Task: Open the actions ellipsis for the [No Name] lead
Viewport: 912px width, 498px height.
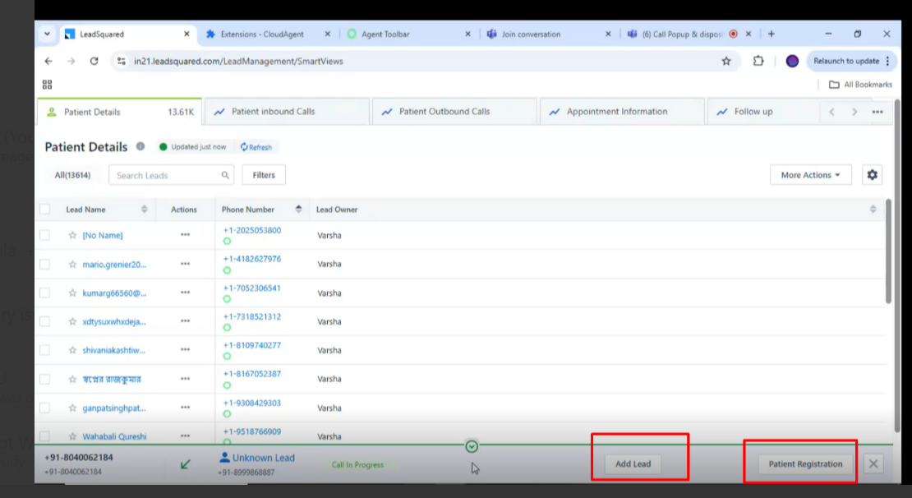Action: coord(185,235)
